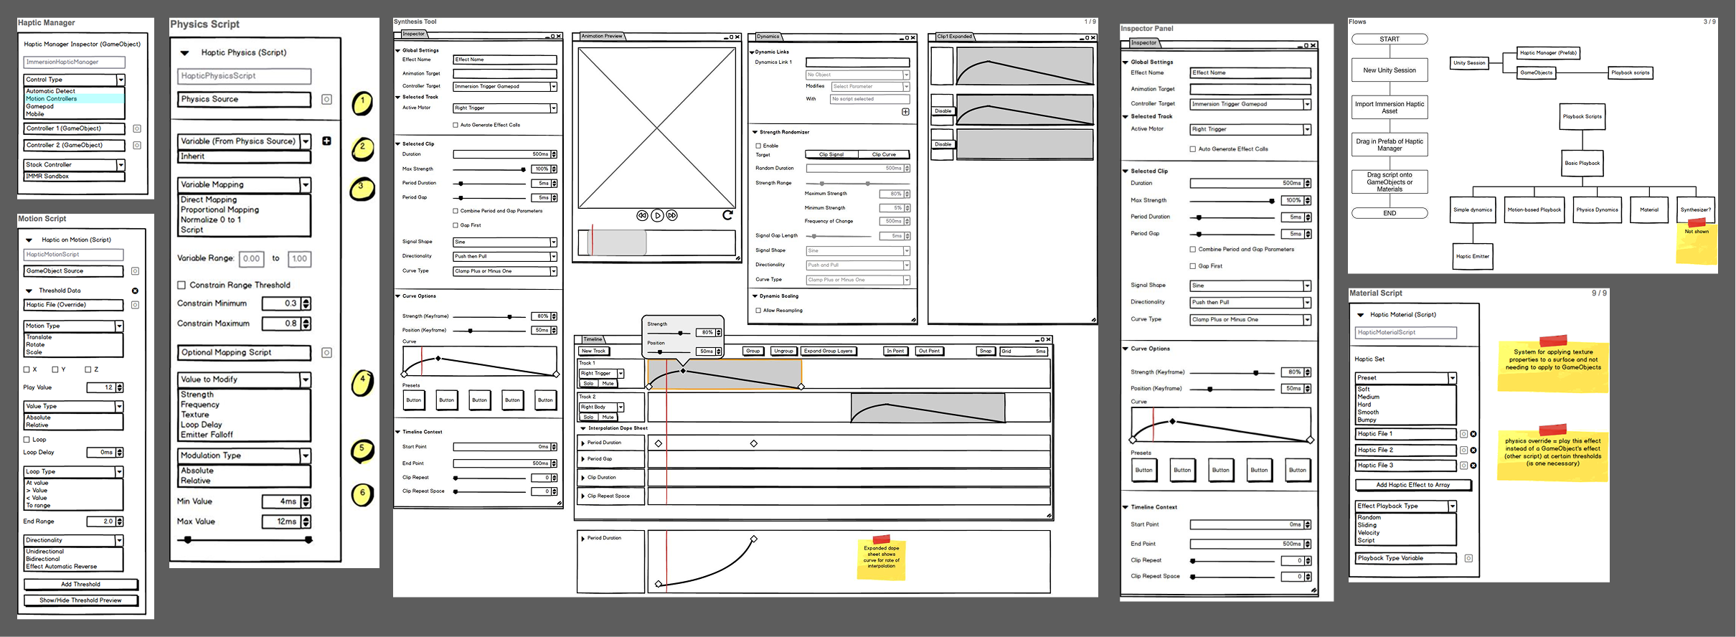
Task: Tick the X axis checkbox in Motion Script
Action: tap(27, 370)
